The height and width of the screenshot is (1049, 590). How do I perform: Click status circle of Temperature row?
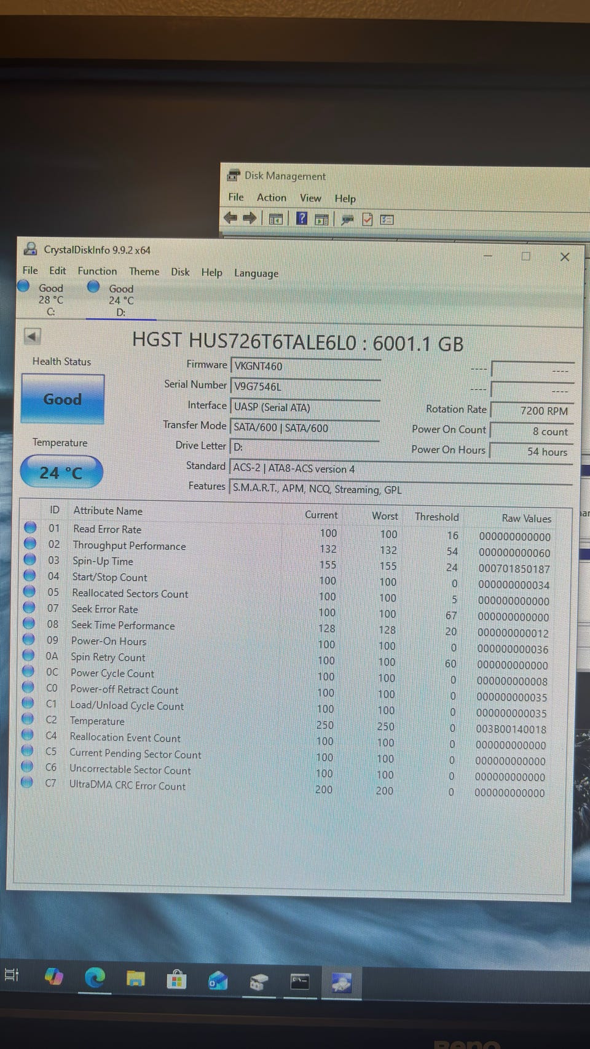(x=28, y=718)
